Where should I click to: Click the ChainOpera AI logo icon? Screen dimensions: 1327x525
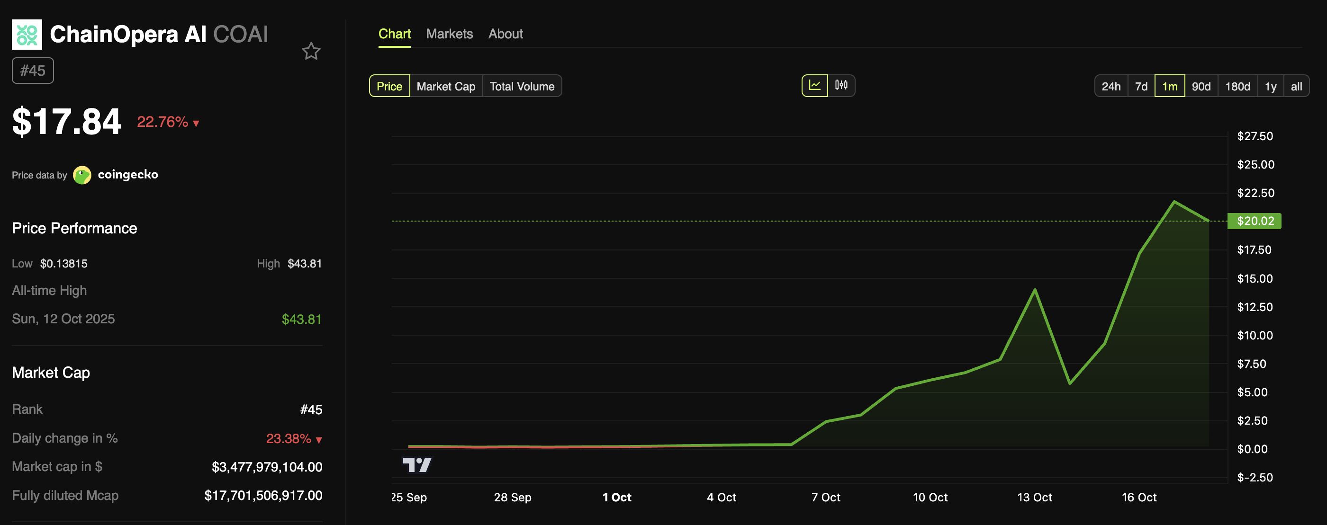(x=27, y=35)
